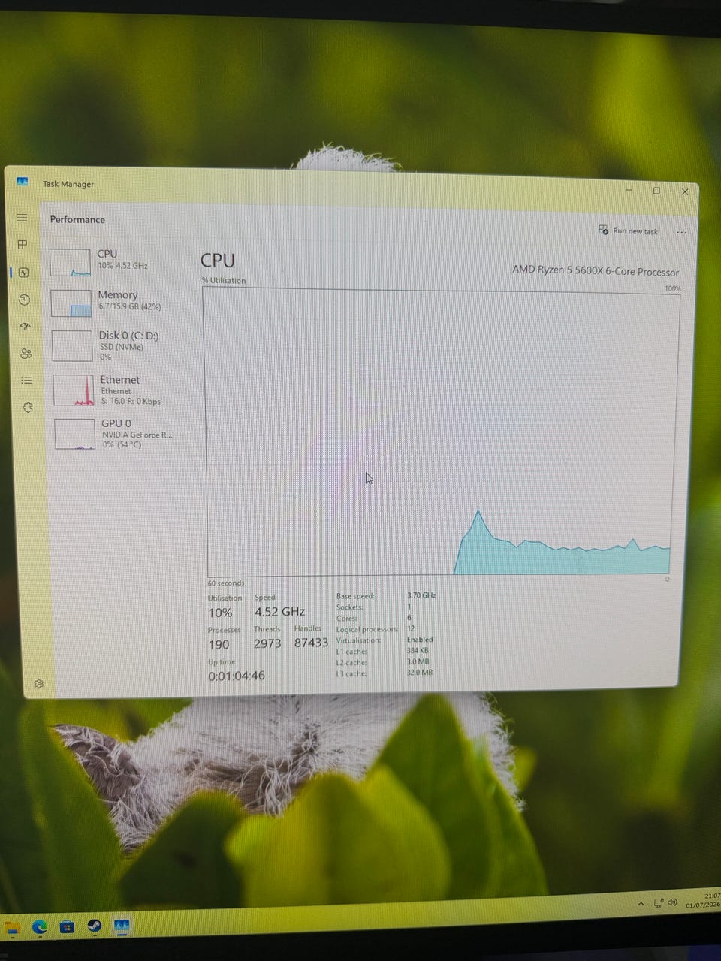The width and height of the screenshot is (721, 961).
Task: Open Task Manager settings gear
Action: [x=39, y=684]
